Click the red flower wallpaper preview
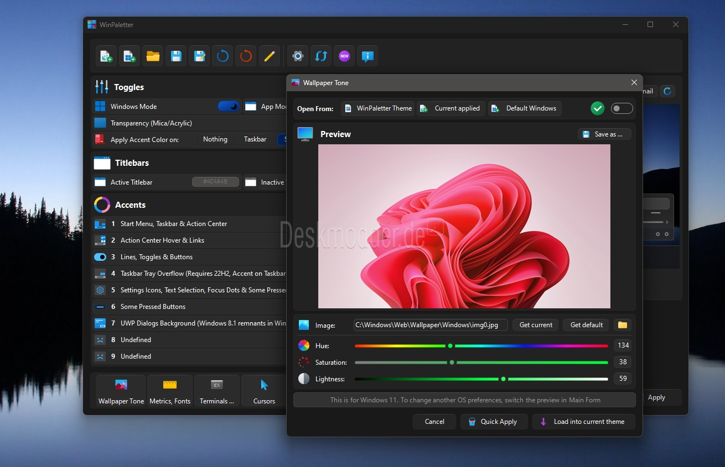 pyautogui.click(x=464, y=226)
